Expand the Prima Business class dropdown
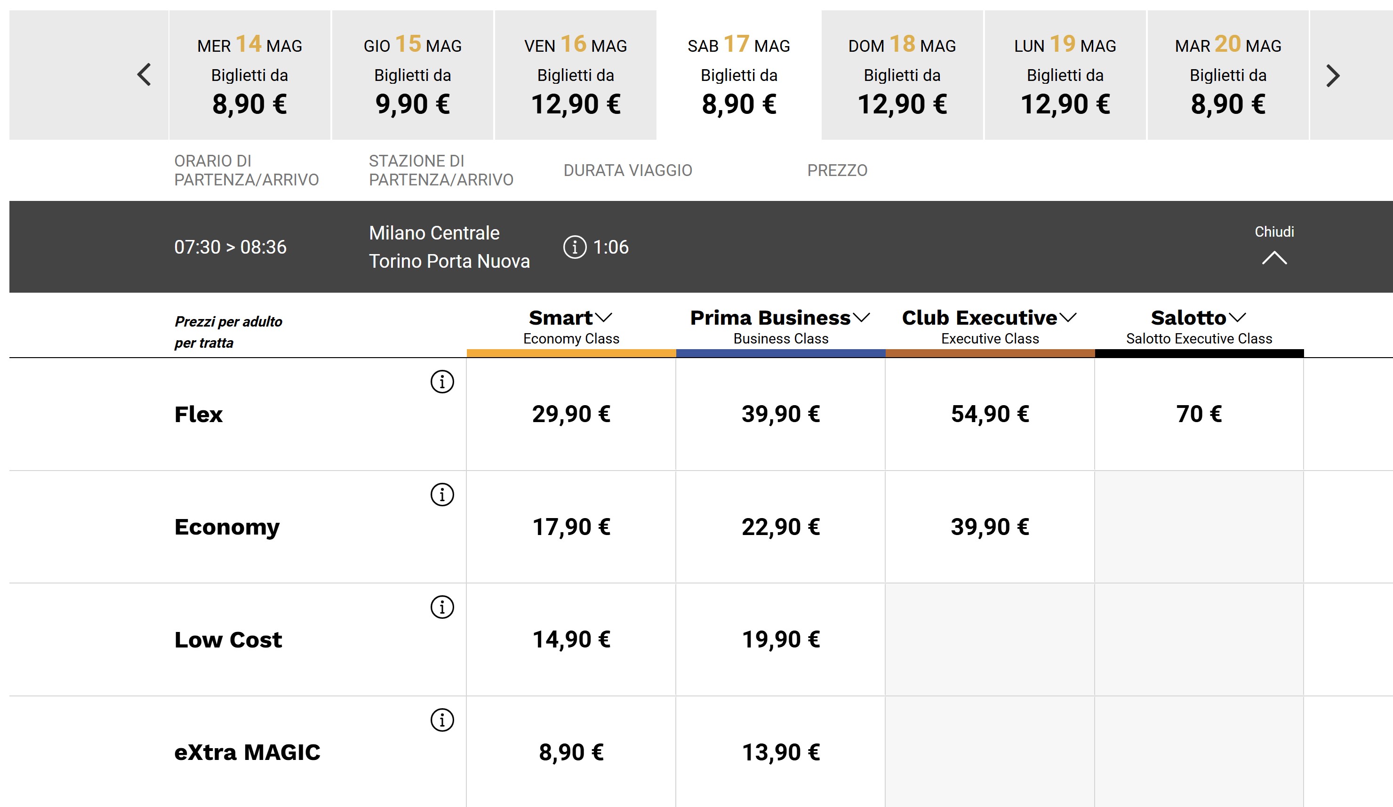This screenshot has height=807, width=1393. (x=861, y=318)
